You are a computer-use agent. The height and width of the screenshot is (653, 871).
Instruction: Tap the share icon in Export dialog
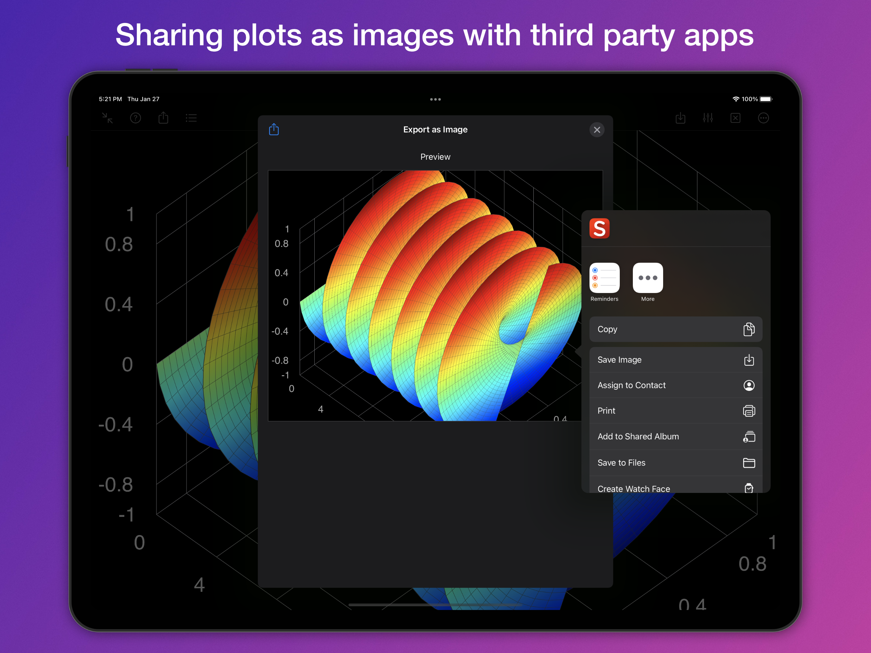[x=274, y=129]
